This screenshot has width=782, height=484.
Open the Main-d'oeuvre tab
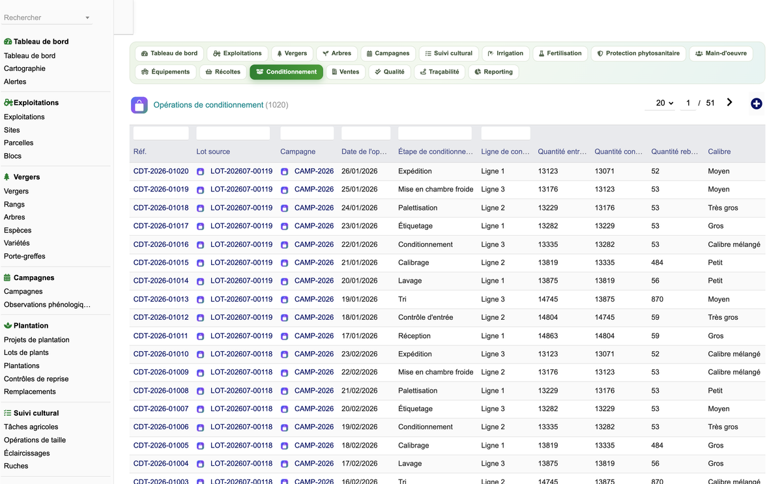click(x=721, y=53)
